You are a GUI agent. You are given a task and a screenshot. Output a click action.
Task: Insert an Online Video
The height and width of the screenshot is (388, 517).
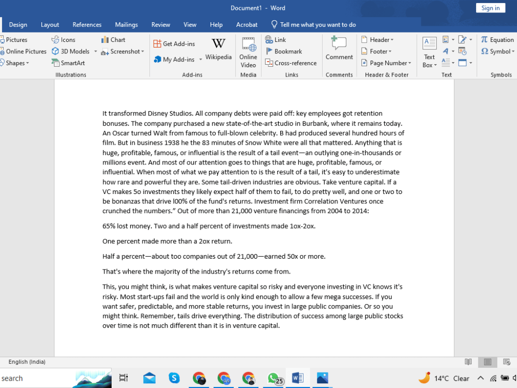248,52
